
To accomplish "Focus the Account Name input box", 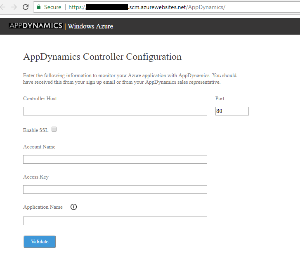I will (115, 160).
